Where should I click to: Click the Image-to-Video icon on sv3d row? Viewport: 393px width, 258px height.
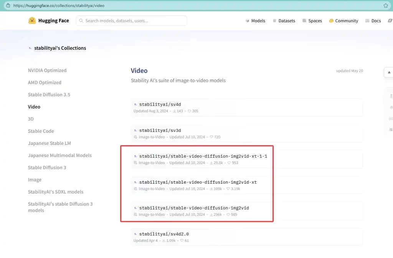(x=135, y=137)
